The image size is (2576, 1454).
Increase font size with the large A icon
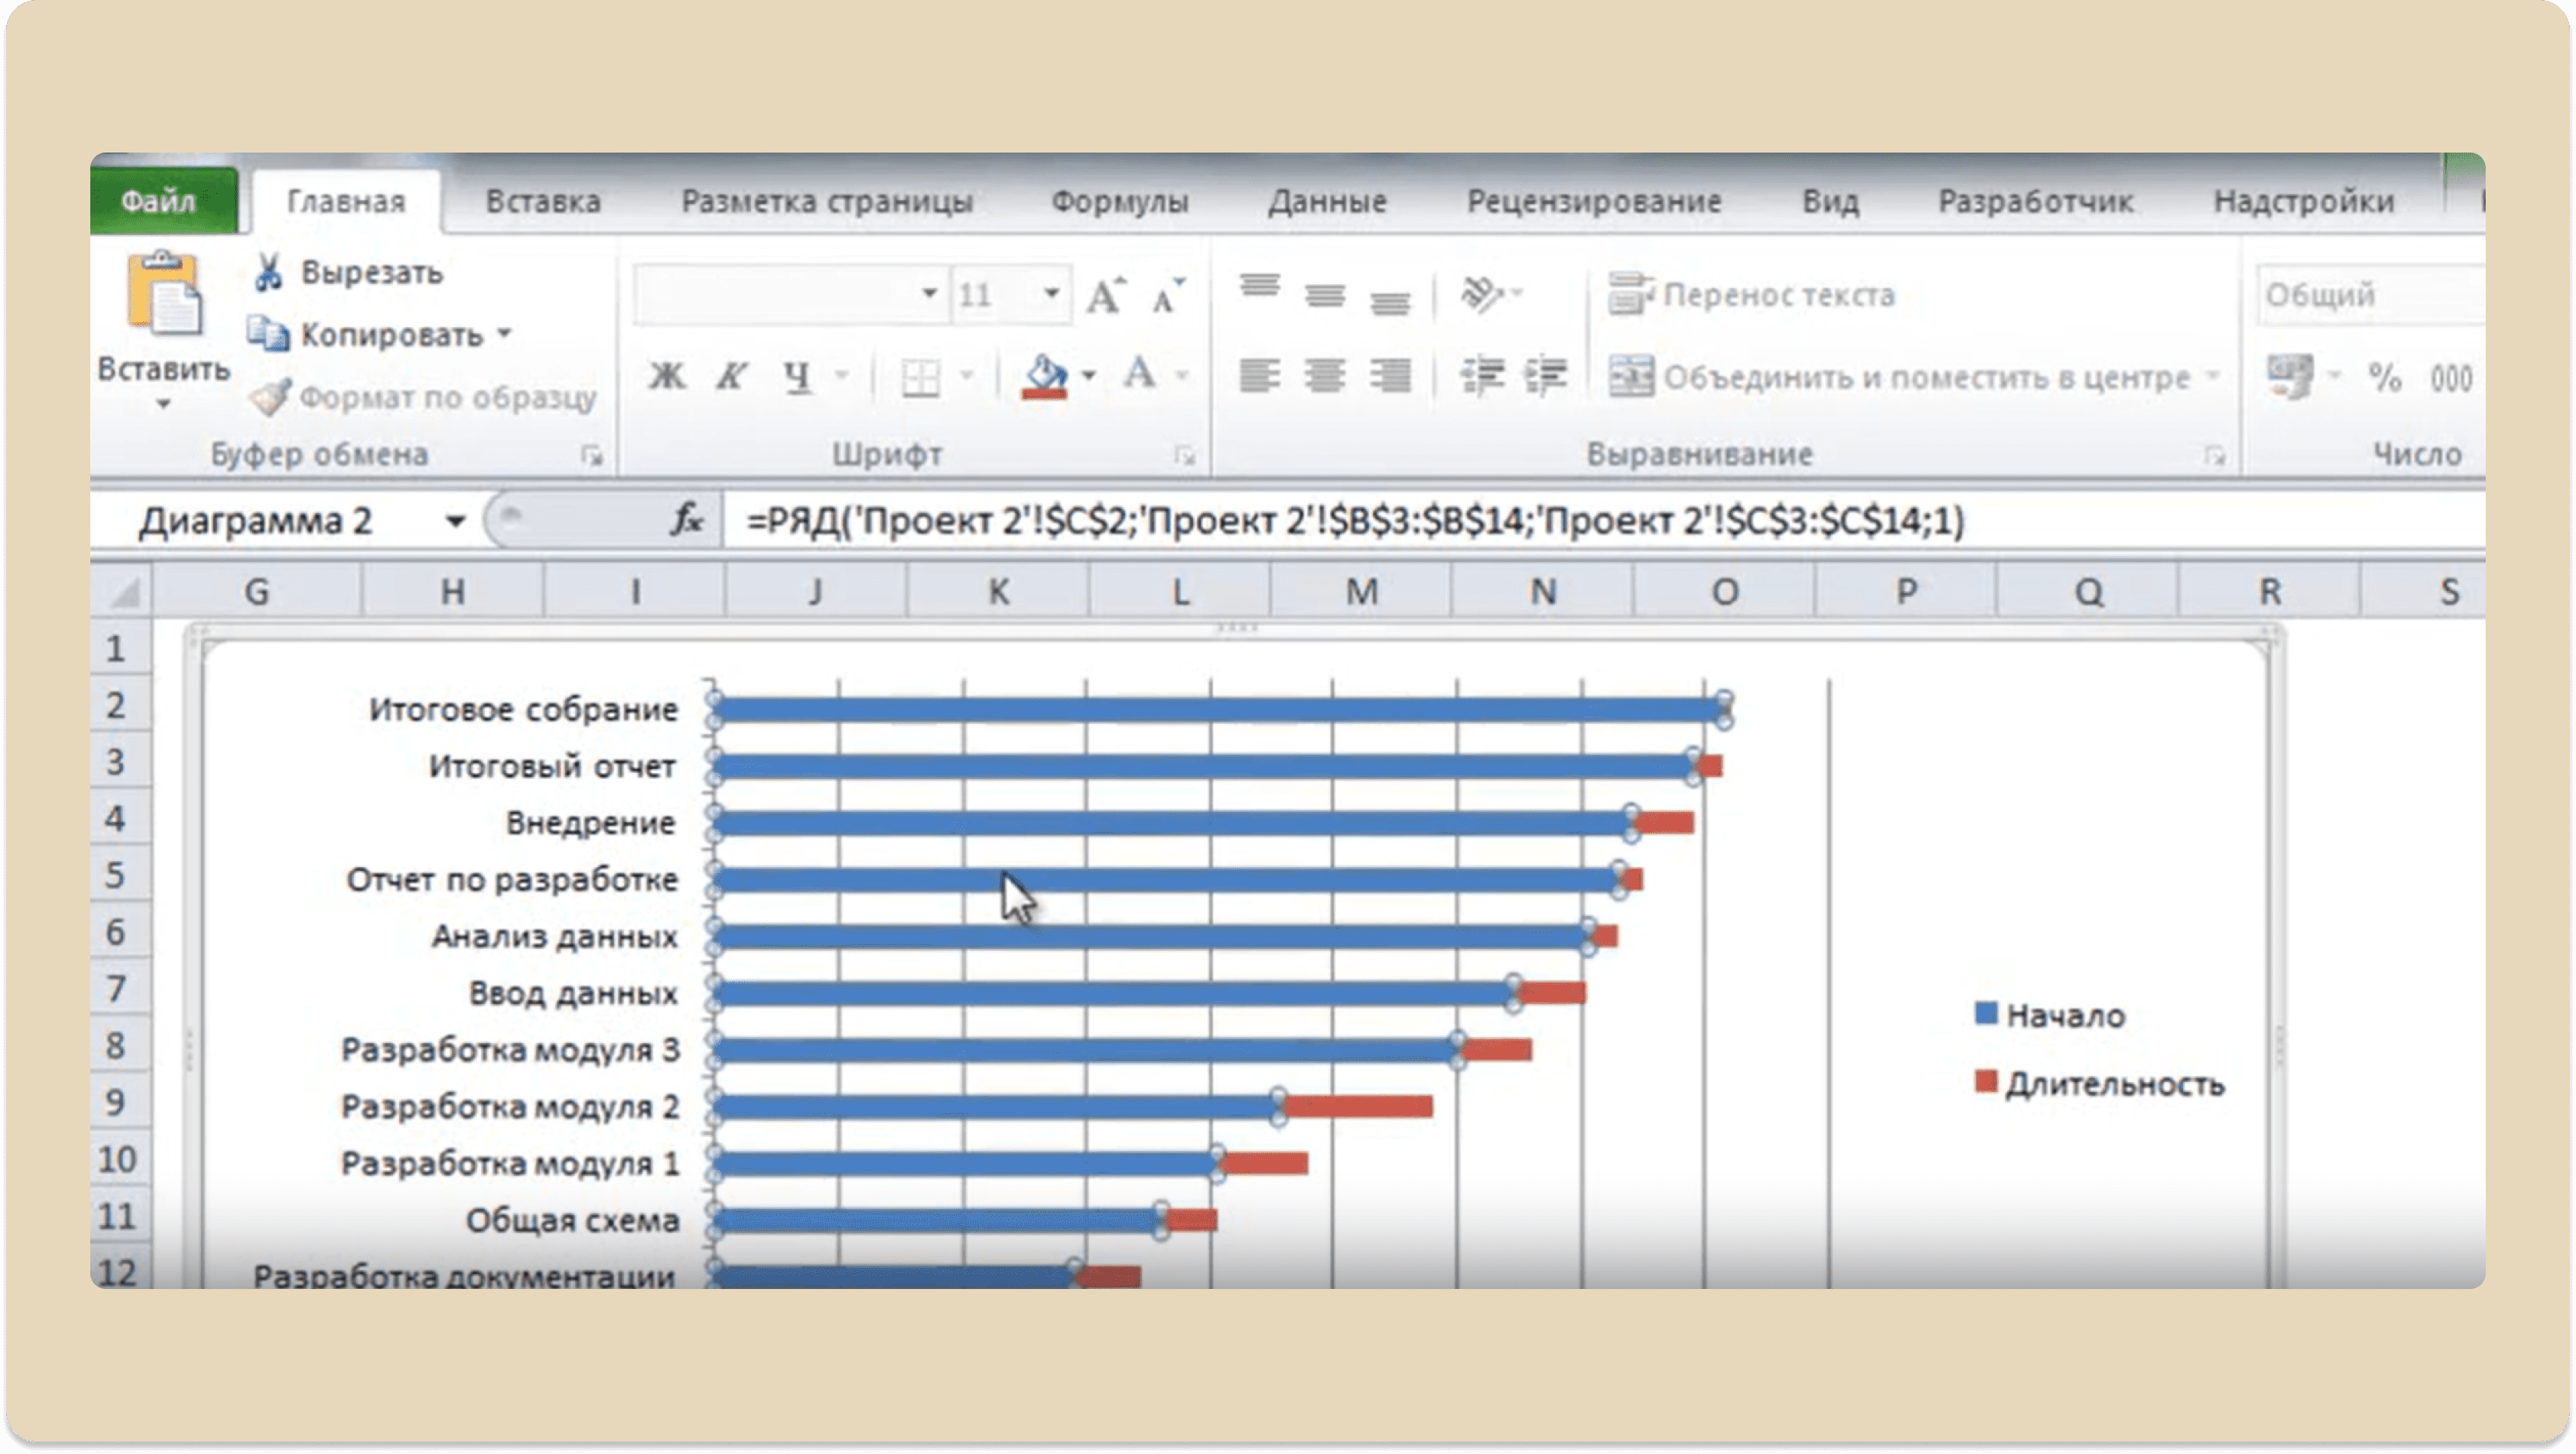1105,296
